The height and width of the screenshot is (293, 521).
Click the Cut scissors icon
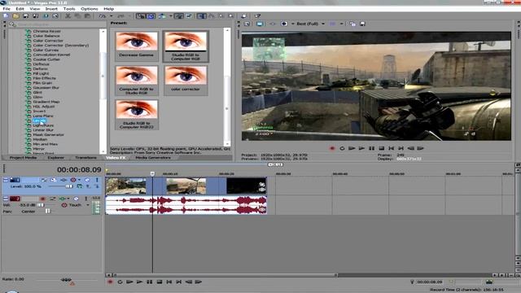[68, 16]
